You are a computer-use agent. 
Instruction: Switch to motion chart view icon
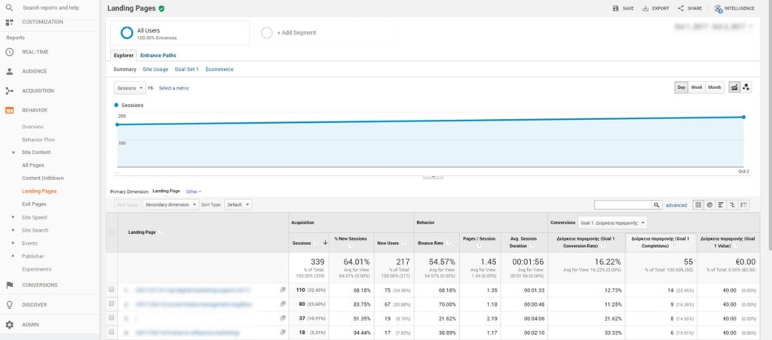coord(746,87)
